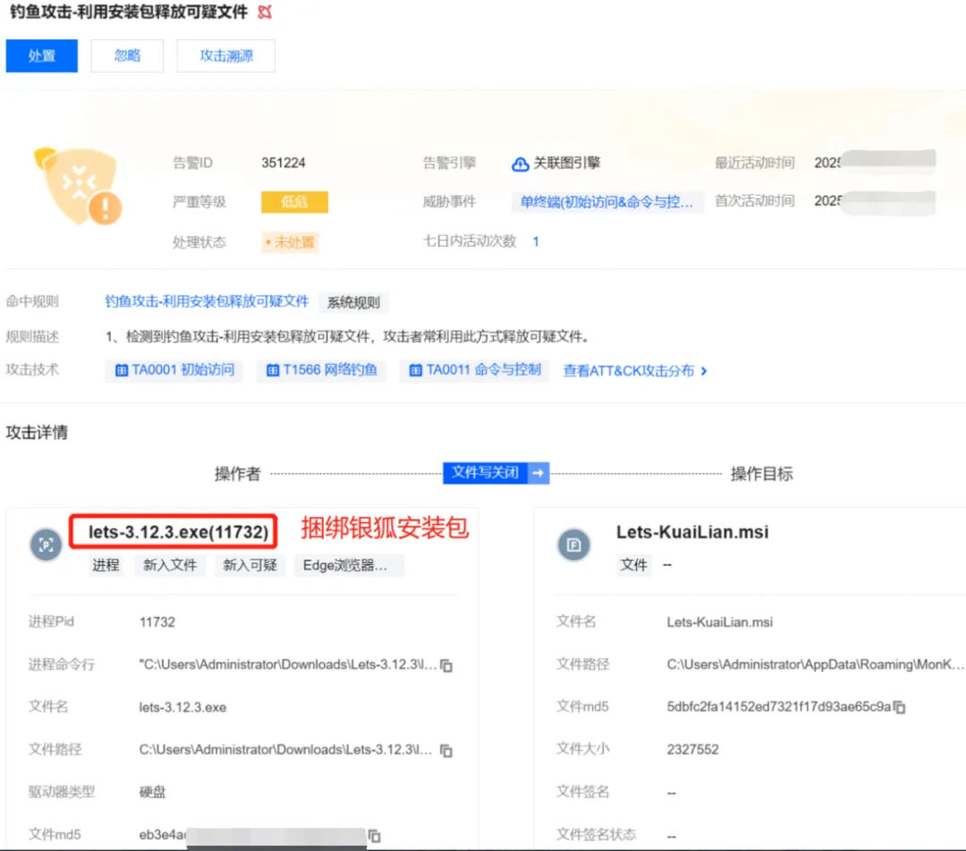The height and width of the screenshot is (851, 966).
Task: Open 攻击溯源 attack tracing
Action: pos(226,55)
